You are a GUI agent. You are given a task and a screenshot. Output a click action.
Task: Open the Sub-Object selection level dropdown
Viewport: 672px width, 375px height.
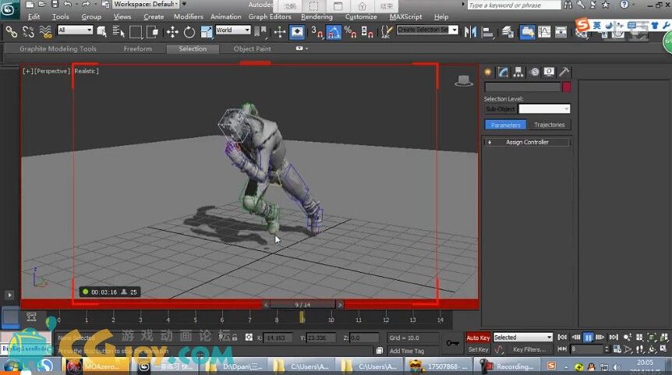tap(544, 109)
